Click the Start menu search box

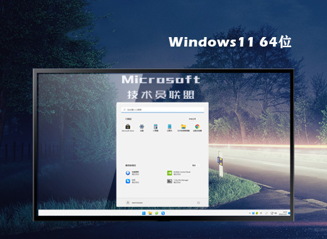[162, 109]
